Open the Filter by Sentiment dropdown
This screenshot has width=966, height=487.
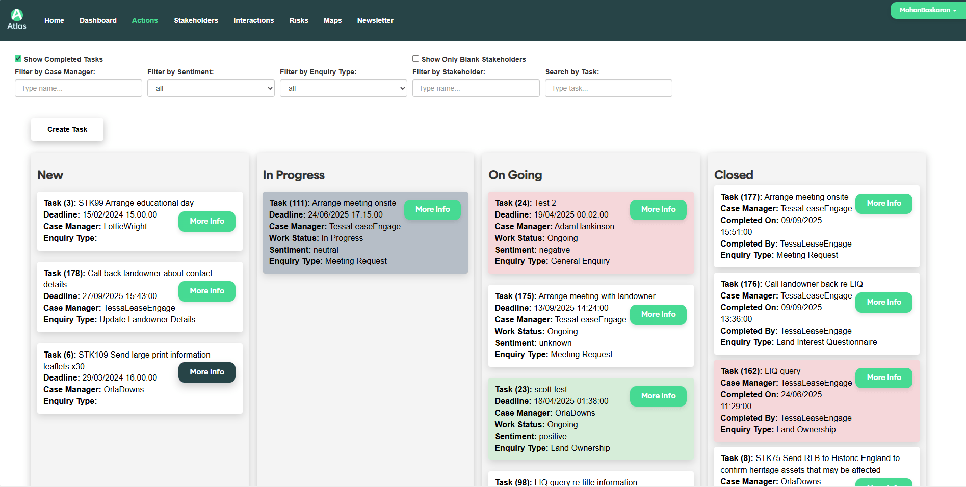click(x=211, y=88)
